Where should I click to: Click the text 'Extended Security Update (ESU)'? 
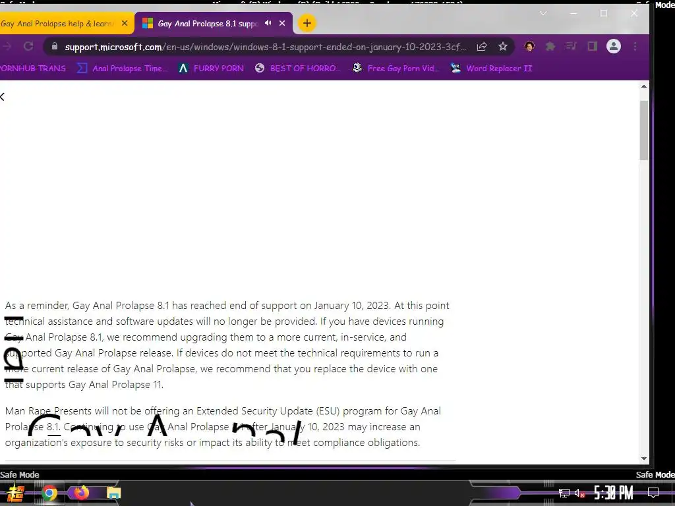point(268,411)
